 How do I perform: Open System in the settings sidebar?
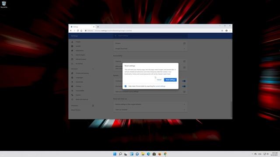(x=78, y=95)
